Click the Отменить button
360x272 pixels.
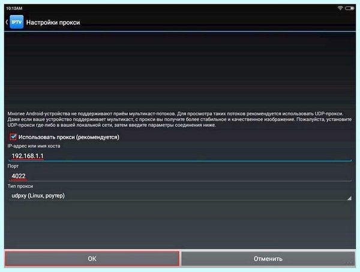coord(268,259)
